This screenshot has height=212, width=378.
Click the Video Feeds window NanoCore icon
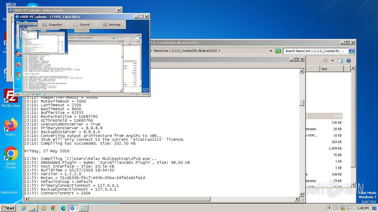click(x=10, y=10)
